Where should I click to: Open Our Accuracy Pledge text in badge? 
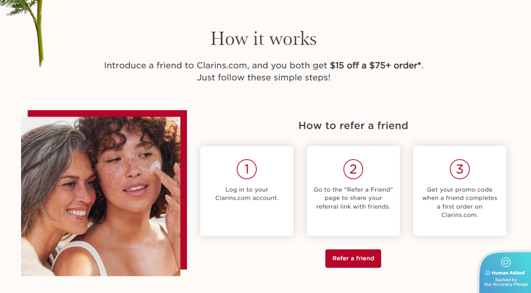pos(506,284)
